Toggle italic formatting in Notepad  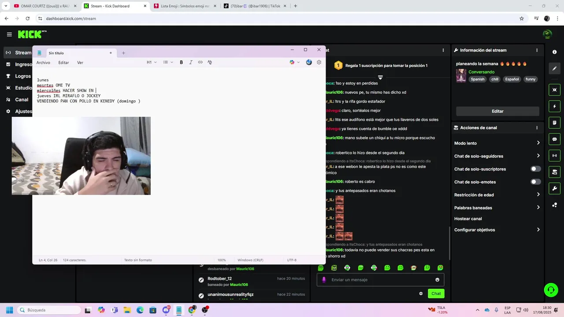(191, 63)
